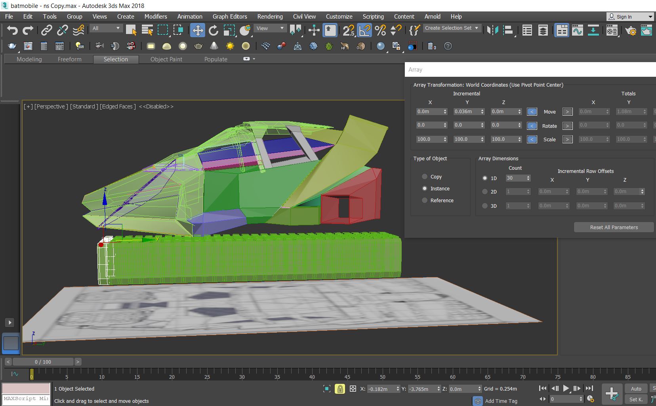
Task: Expand the ribbon options dropdown arrow
Action: coord(254,59)
